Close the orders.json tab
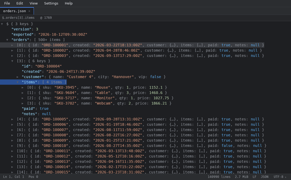Image resolution: width=291 pixels, height=180 pixels. [29, 11]
